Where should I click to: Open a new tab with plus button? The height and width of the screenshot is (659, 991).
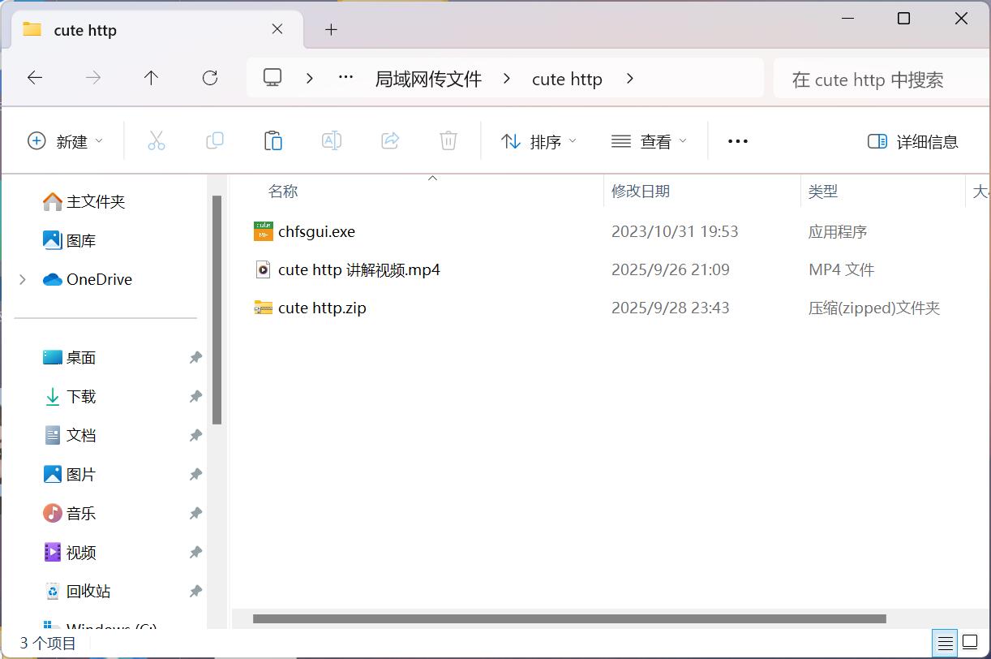(x=331, y=30)
